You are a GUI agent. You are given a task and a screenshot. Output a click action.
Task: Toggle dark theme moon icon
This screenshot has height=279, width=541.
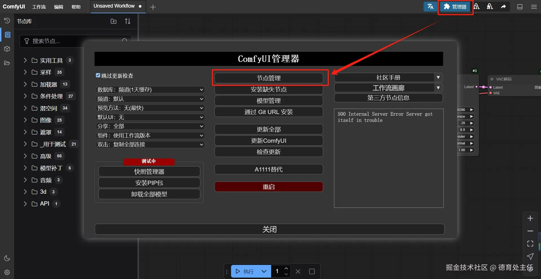point(7,258)
